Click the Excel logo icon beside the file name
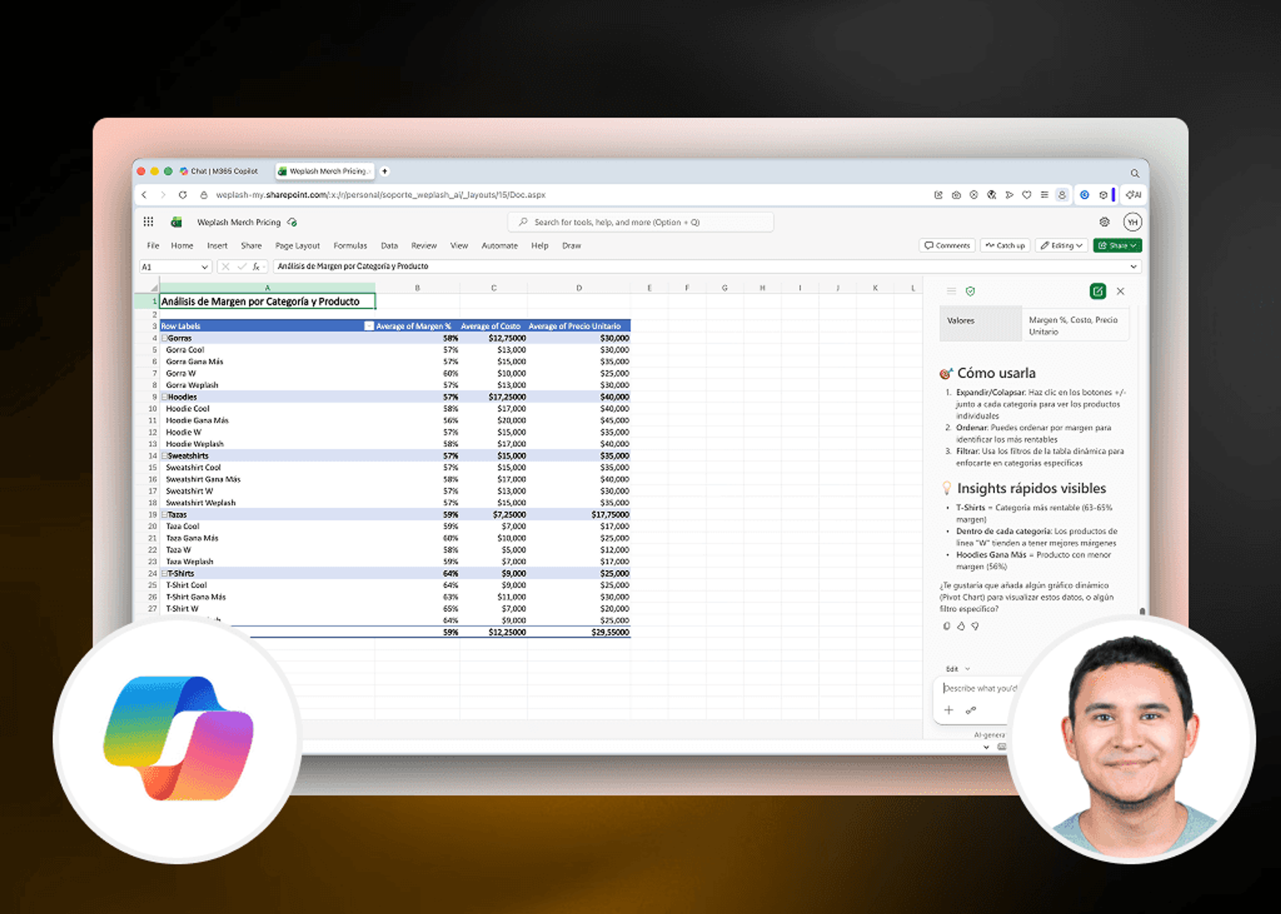Viewport: 1281px width, 914px height. tap(176, 222)
